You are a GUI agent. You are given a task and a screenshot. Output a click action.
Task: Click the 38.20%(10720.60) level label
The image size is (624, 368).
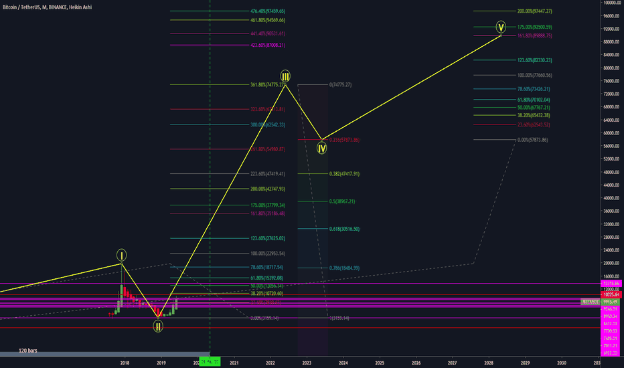267,294
